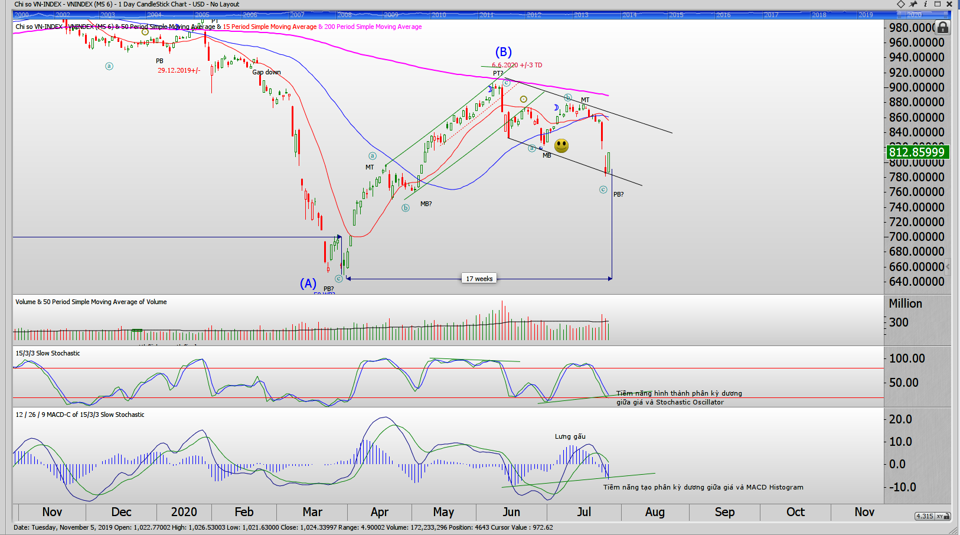The width and height of the screenshot is (960, 535).
Task: Select the 15 Period Simple Moving Average legend
Action: click(269, 27)
